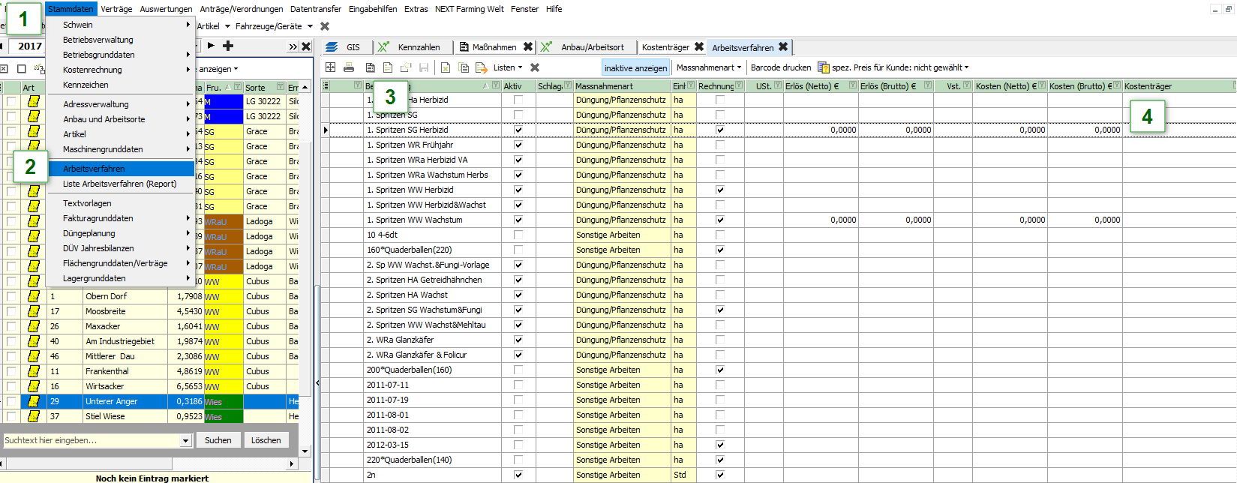This screenshot has width=1237, height=483.
Task: Click the greyed-out save diskette icon
Action: 424,67
